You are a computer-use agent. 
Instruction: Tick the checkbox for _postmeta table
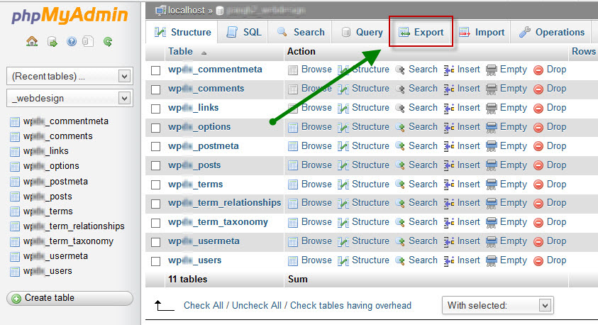pyautogui.click(x=155, y=146)
